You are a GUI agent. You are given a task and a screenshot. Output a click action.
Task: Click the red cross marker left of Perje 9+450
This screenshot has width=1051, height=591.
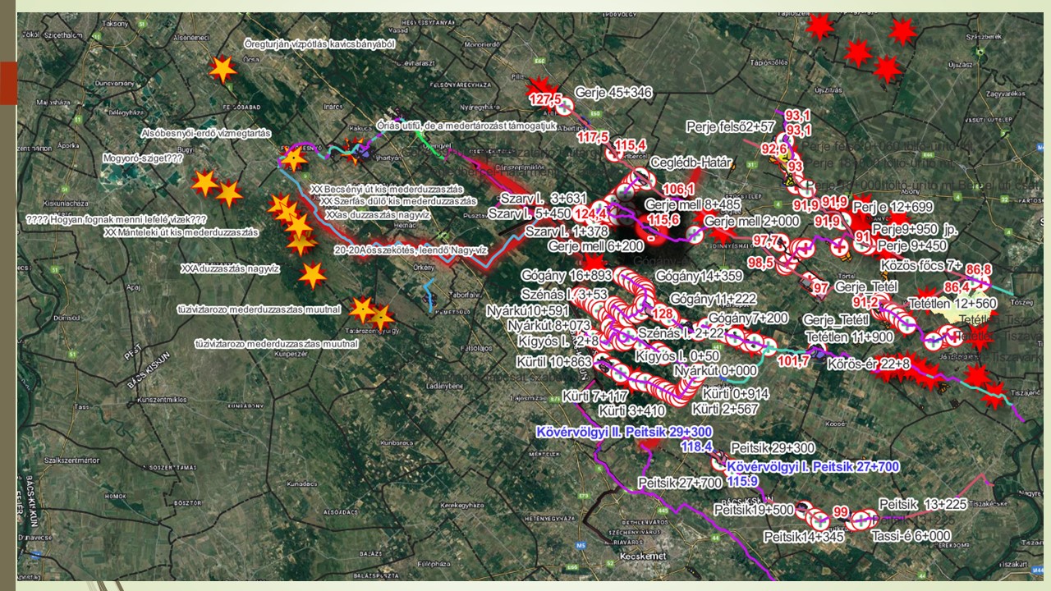coord(838,247)
